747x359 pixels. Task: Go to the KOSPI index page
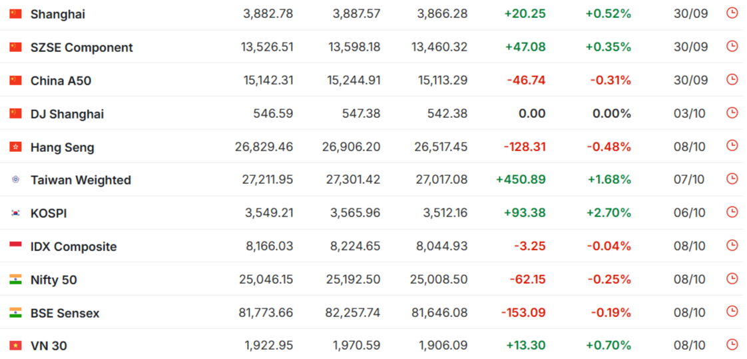(x=49, y=213)
